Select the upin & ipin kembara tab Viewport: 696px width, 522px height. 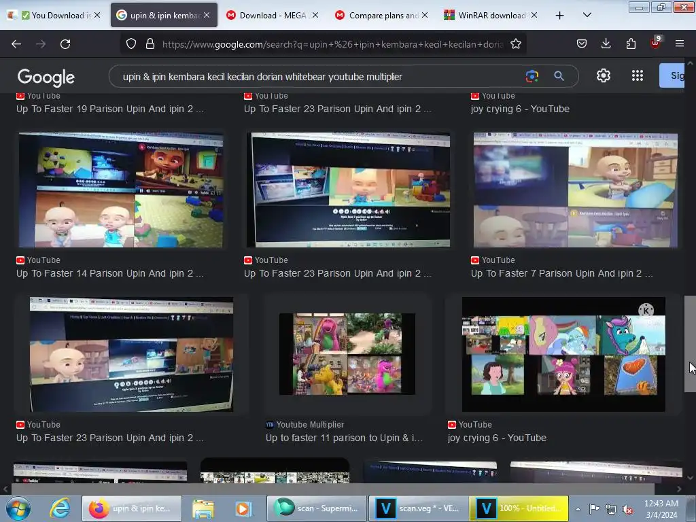(164, 15)
